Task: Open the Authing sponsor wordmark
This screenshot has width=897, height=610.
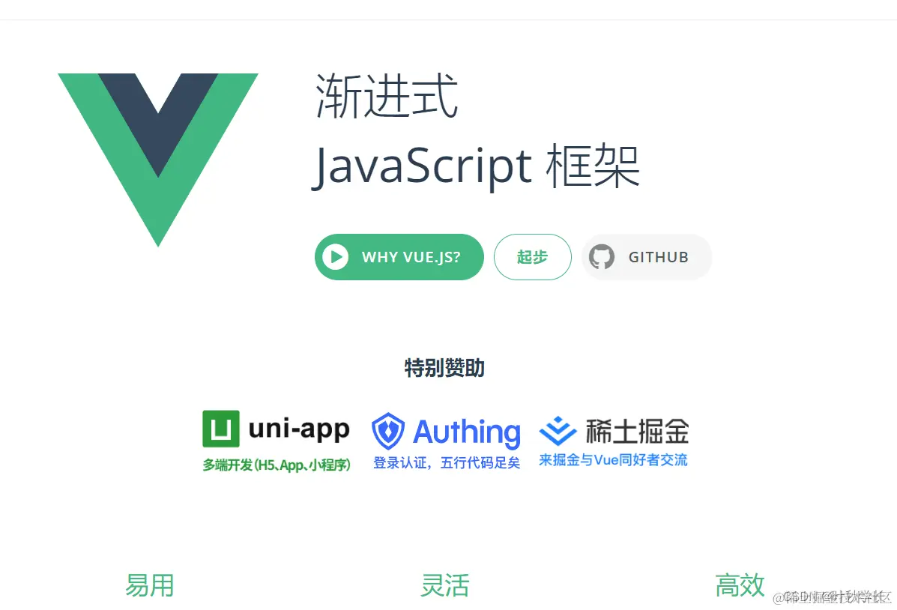Action: tap(467, 432)
